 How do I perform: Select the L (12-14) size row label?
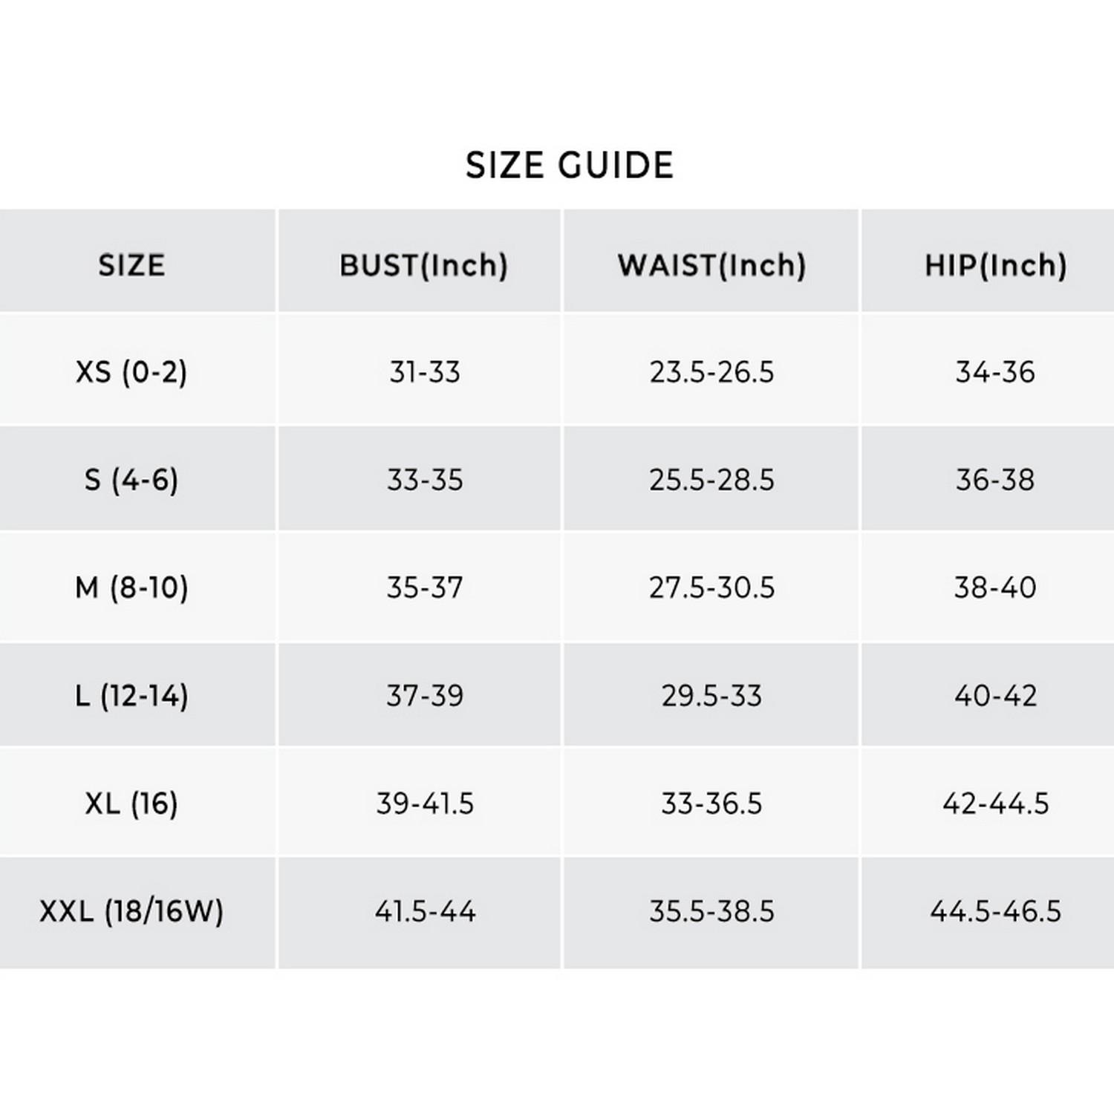(x=131, y=696)
